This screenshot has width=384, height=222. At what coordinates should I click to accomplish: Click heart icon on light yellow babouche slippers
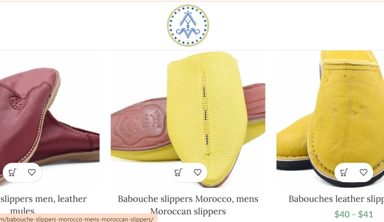(x=197, y=173)
